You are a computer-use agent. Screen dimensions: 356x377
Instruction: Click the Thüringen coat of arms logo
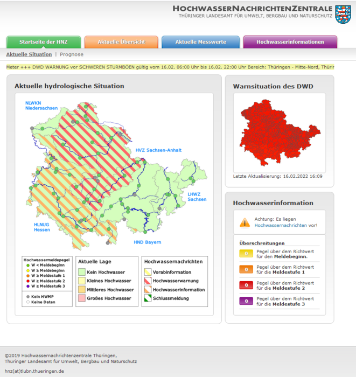click(343, 13)
